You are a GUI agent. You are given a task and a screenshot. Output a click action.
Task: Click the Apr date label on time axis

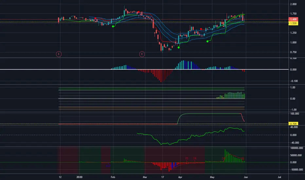(180, 177)
